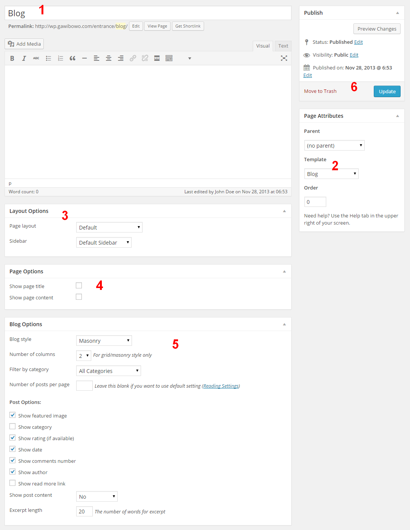Open the Blog style dropdown
410x530 pixels.
pyautogui.click(x=104, y=340)
